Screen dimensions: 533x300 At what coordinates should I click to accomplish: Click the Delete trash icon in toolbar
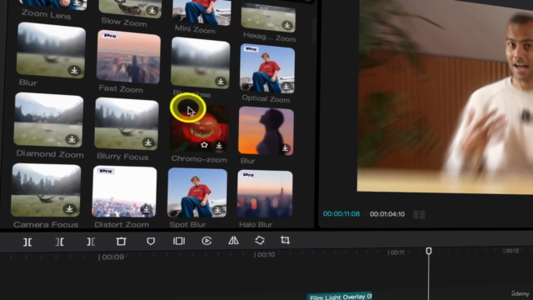(121, 241)
